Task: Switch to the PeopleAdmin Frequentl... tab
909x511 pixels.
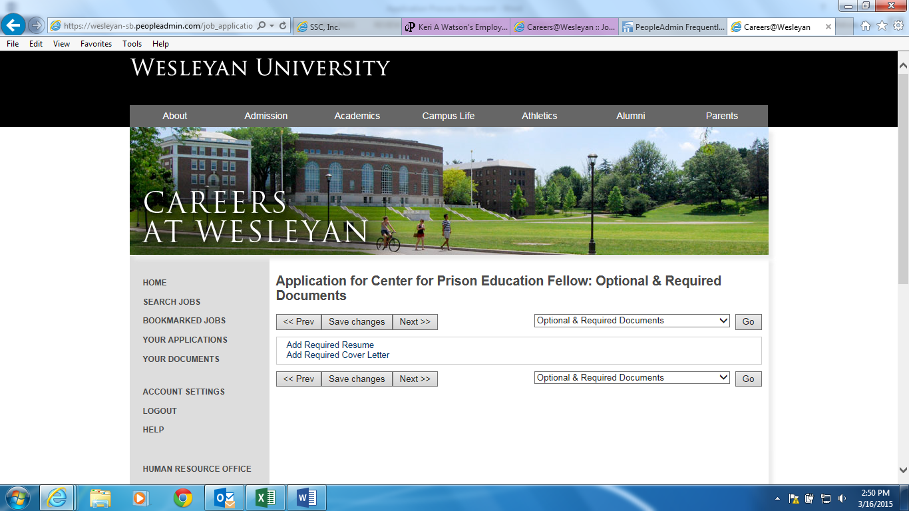Action: pos(673,27)
